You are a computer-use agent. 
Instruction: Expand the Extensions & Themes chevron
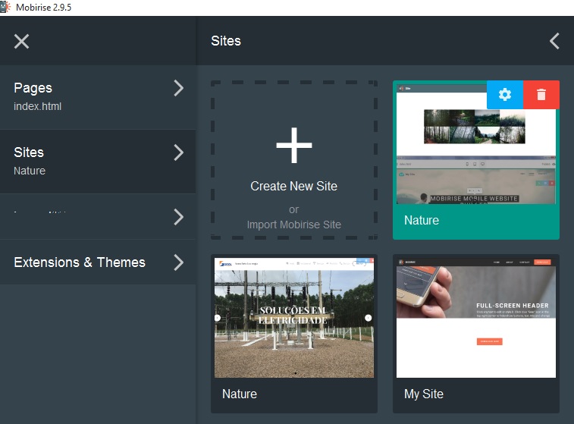coord(178,262)
